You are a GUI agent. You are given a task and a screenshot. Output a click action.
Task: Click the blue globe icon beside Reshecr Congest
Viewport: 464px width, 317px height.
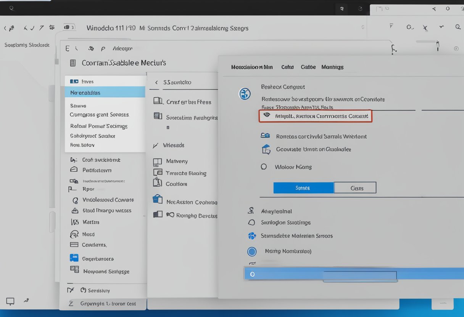(245, 94)
